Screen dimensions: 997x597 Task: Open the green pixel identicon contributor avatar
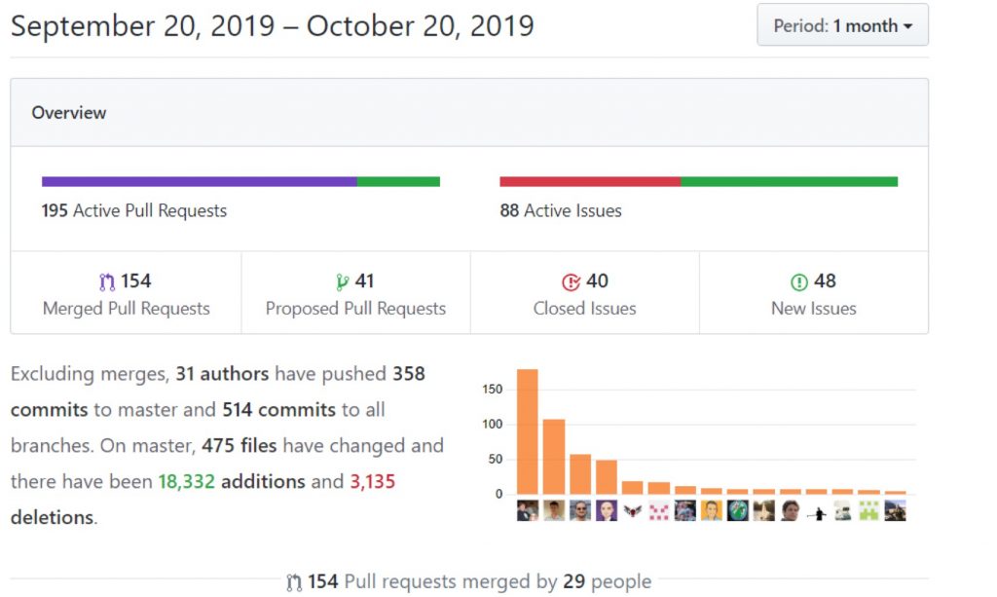coord(869,510)
